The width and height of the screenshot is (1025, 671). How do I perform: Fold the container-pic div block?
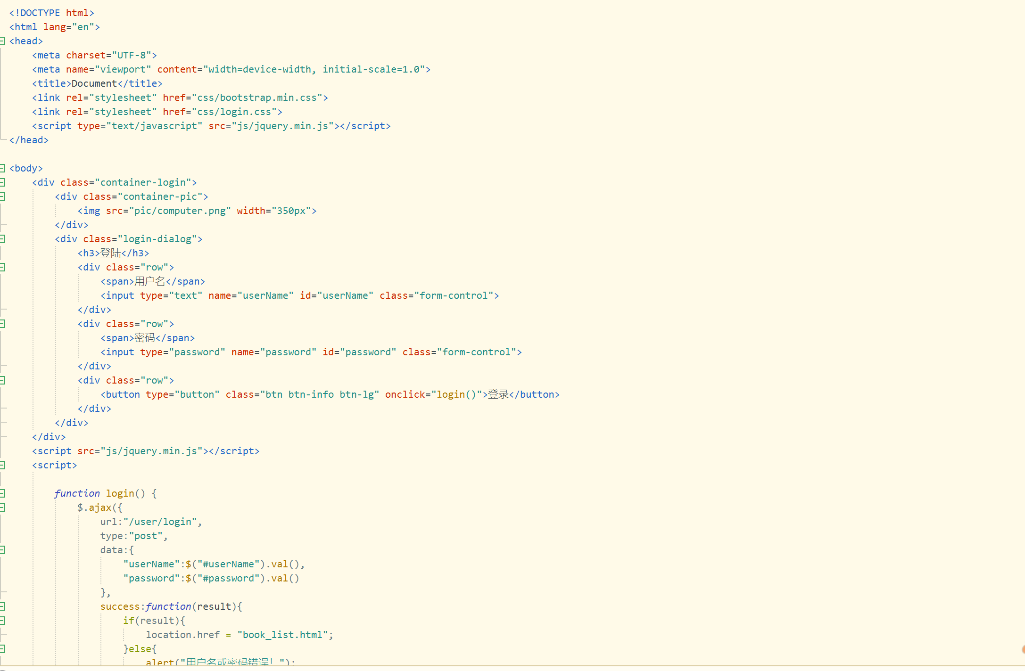point(2,196)
